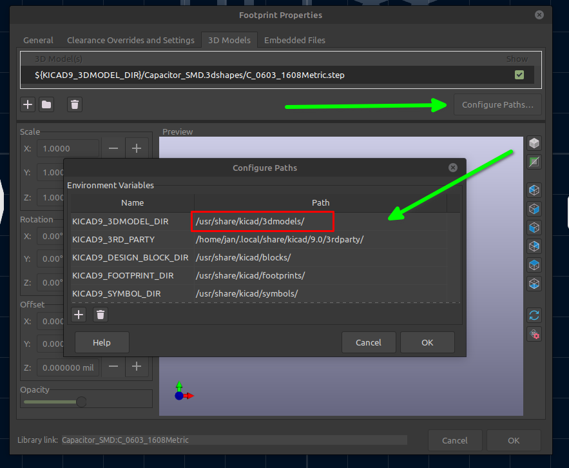Screen dimensions: 569x468
Task: Click the Scale Z input field
Action: coord(50,197)
